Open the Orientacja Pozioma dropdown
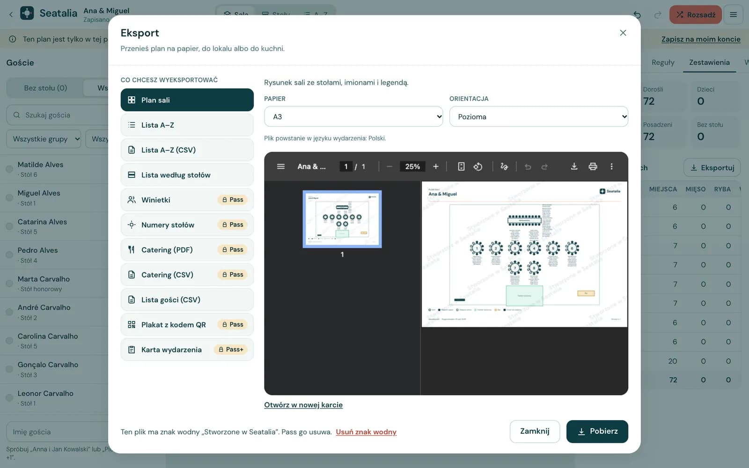 (x=539, y=117)
